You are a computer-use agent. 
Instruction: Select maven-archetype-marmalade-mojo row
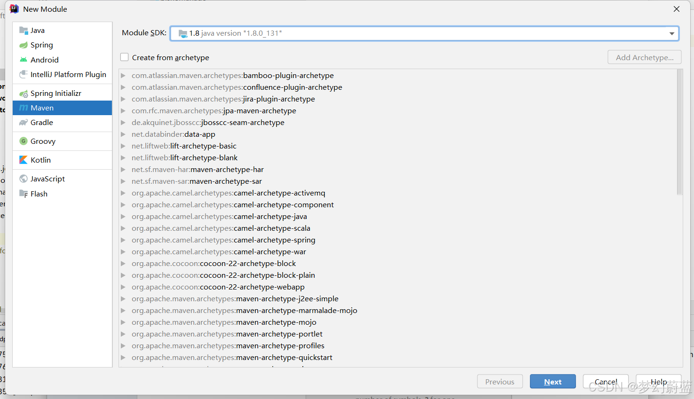(x=398, y=311)
